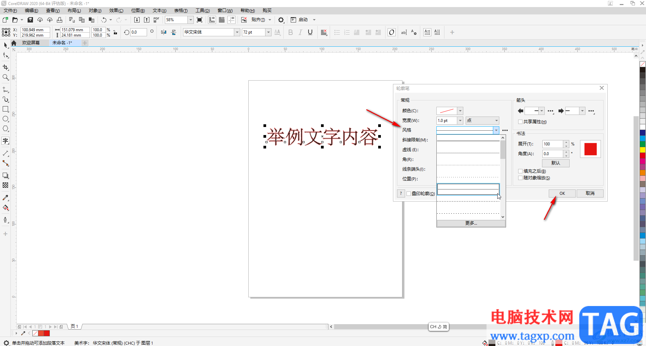
Task: Underline the selected text
Action: (310, 32)
